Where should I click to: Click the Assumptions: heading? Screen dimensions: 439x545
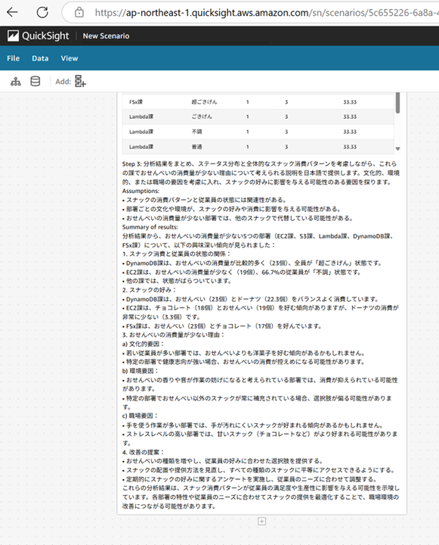click(141, 191)
